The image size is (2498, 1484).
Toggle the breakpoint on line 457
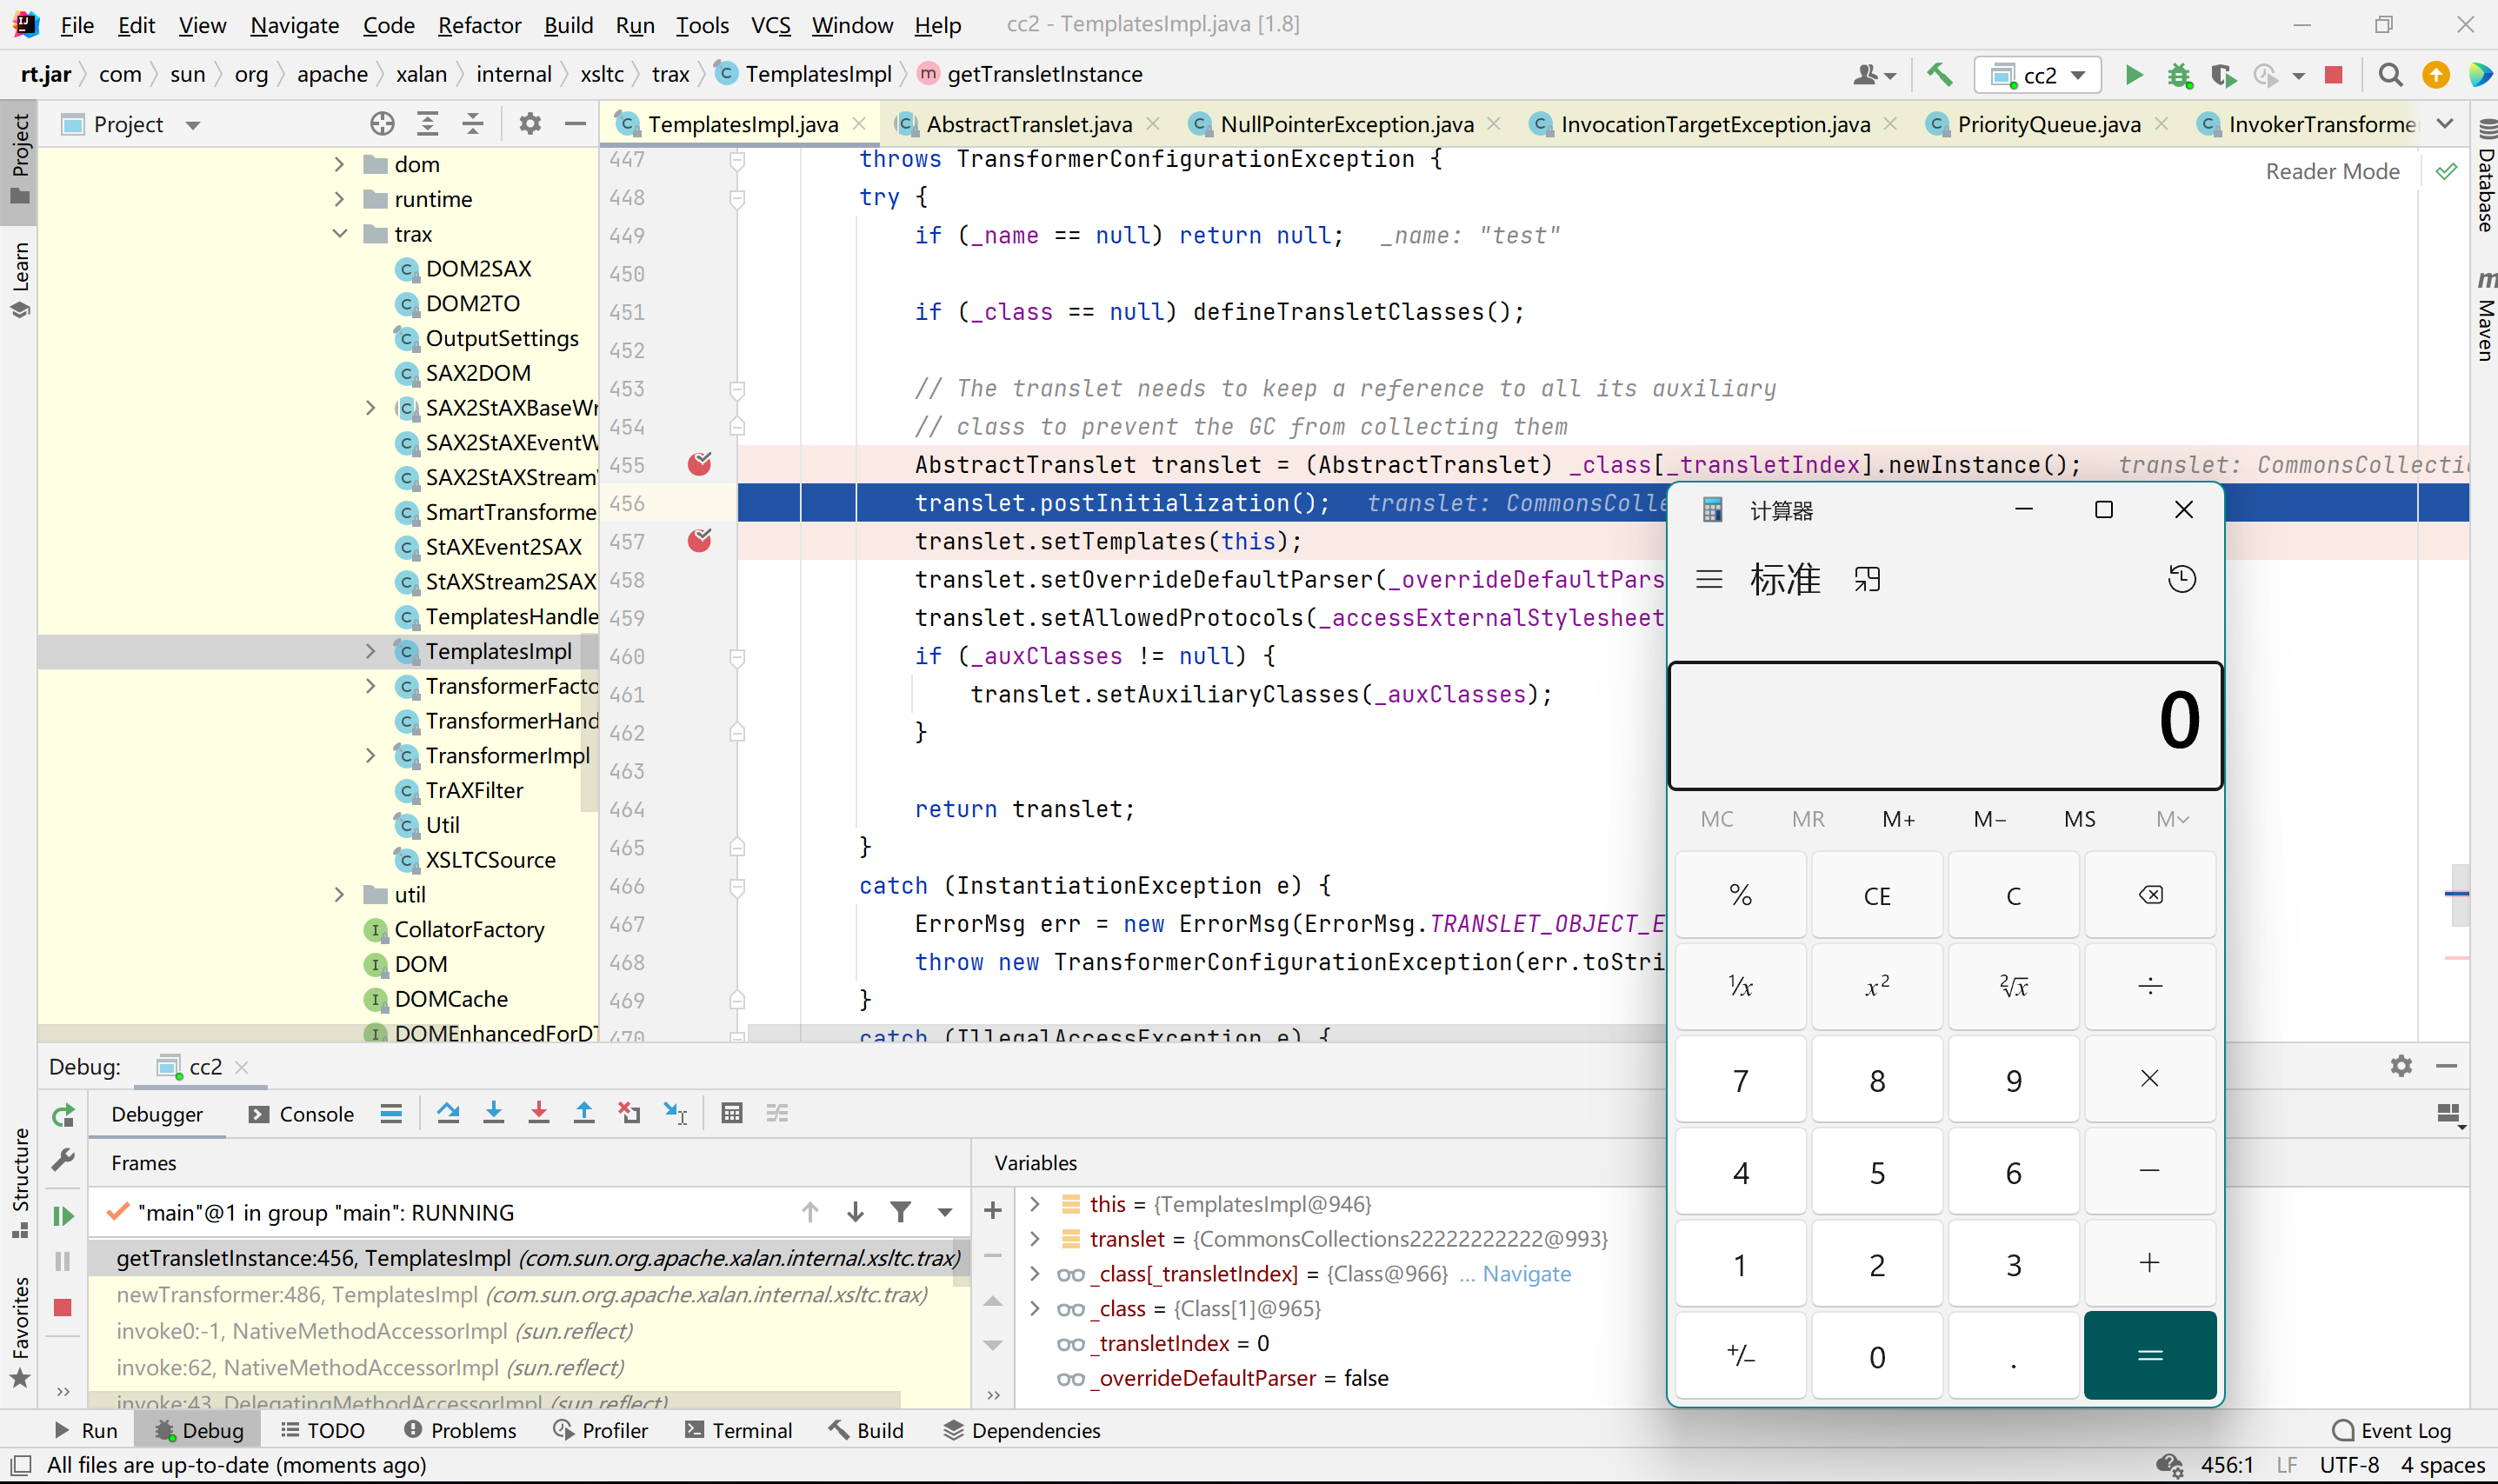(699, 541)
